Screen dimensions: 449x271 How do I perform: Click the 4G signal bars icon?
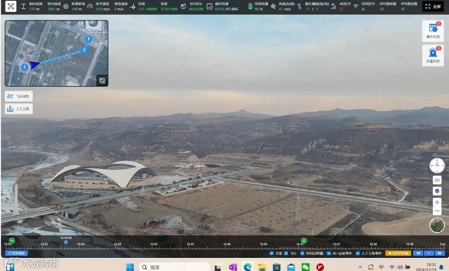333,6
